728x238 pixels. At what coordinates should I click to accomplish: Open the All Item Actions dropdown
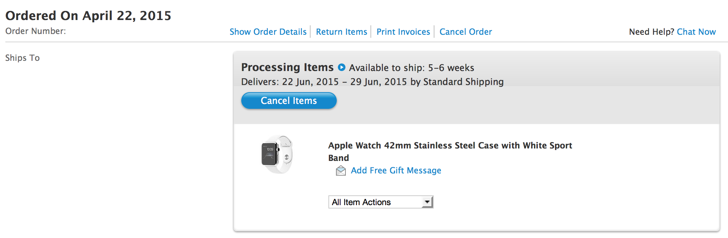tap(375, 202)
